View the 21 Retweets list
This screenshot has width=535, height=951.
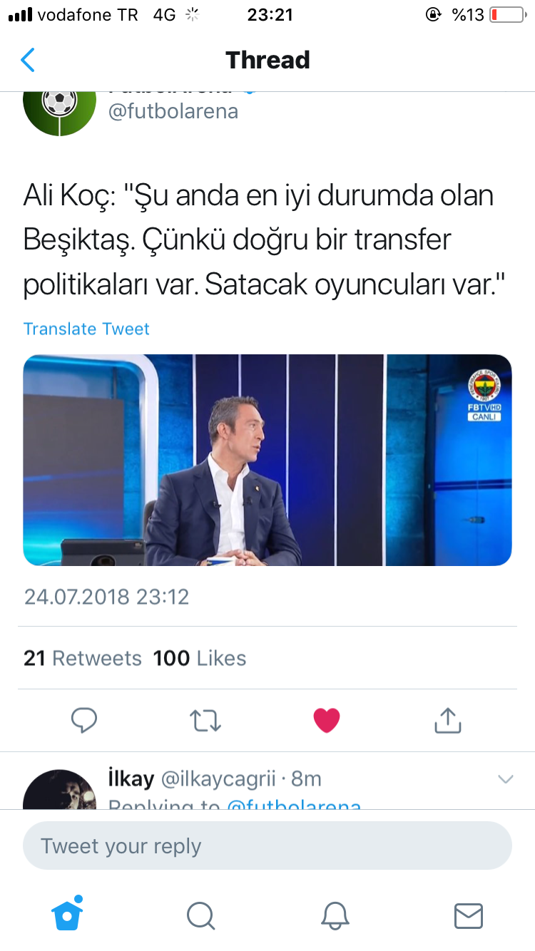(83, 658)
